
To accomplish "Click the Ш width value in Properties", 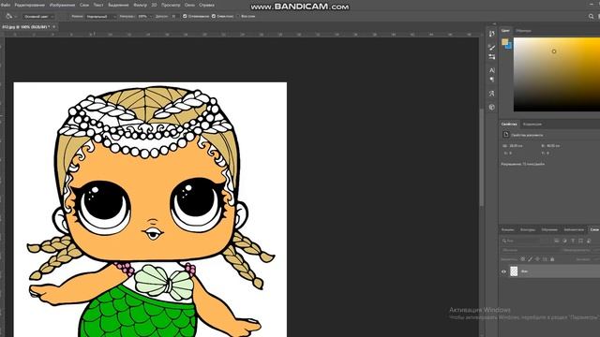I will [516, 146].
